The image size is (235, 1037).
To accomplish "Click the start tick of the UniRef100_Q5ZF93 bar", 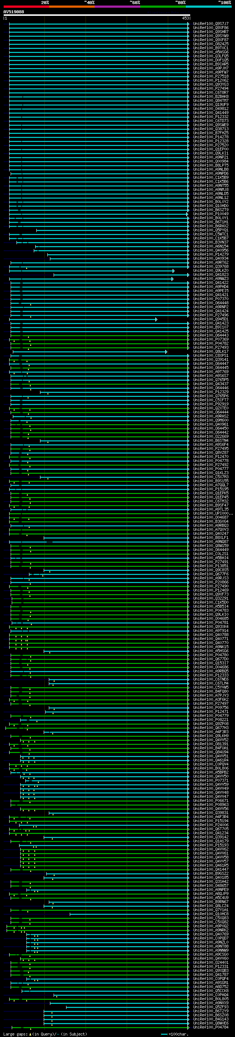I will point(66,1007).
